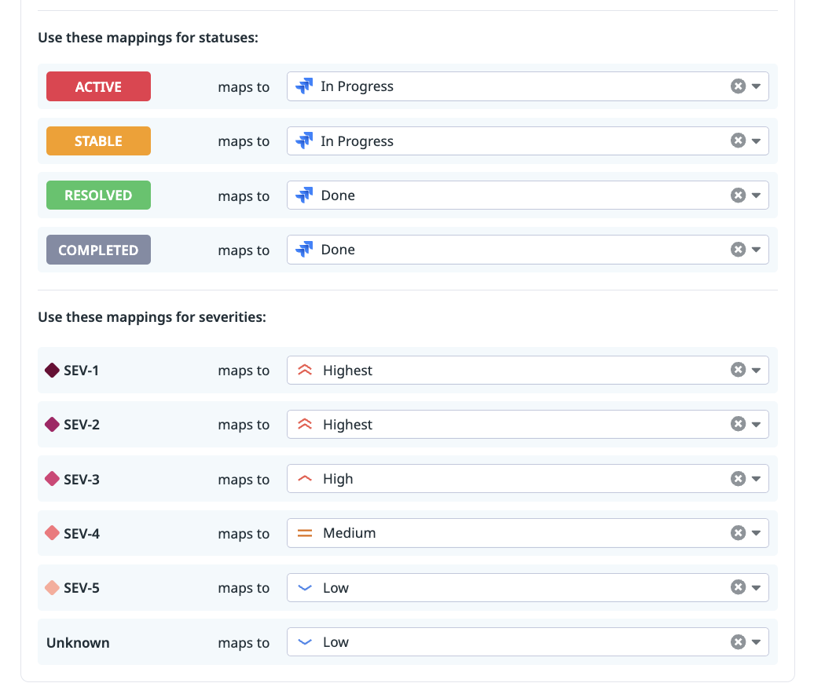814x694 pixels.
Task: Clear the ACTIVE status mapping selection
Action: tap(738, 86)
